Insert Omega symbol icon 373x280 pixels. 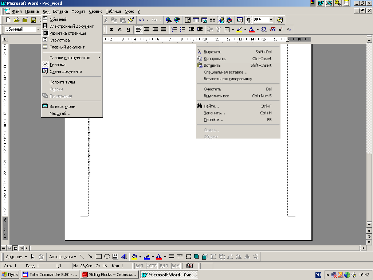pos(264,29)
